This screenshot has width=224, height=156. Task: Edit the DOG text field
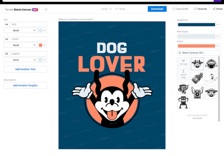[x=28, y=24]
